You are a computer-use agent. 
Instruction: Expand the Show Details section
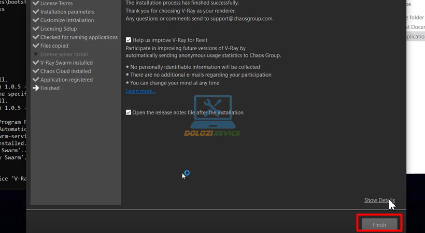pos(379,200)
